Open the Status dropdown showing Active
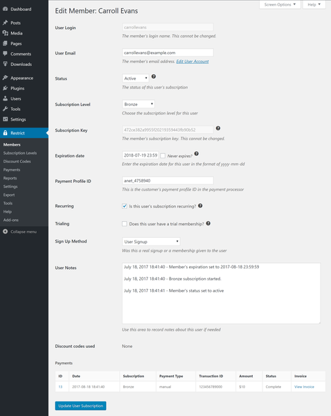 tap(136, 78)
